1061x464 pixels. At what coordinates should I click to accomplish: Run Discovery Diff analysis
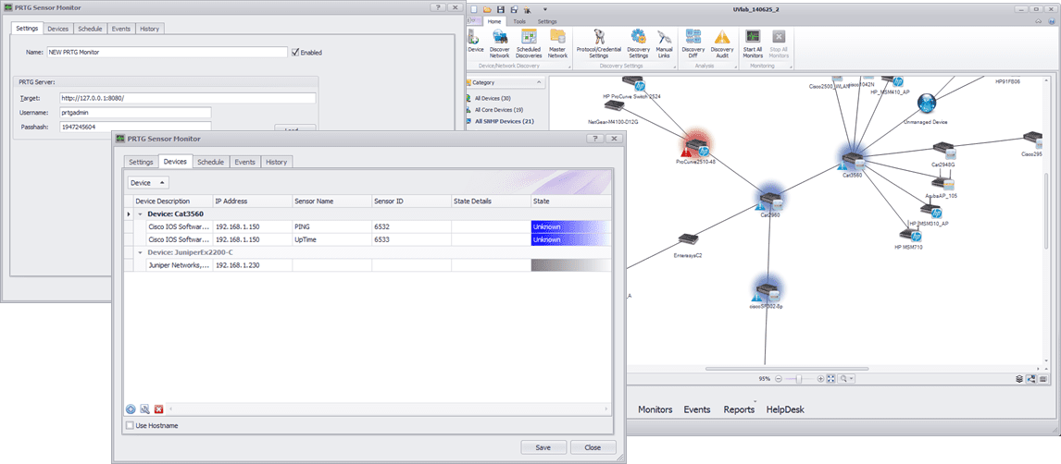(693, 44)
